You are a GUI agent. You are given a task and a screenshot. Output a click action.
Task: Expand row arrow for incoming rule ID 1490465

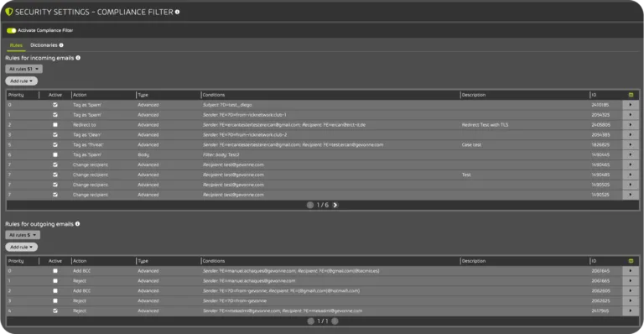pos(631,164)
